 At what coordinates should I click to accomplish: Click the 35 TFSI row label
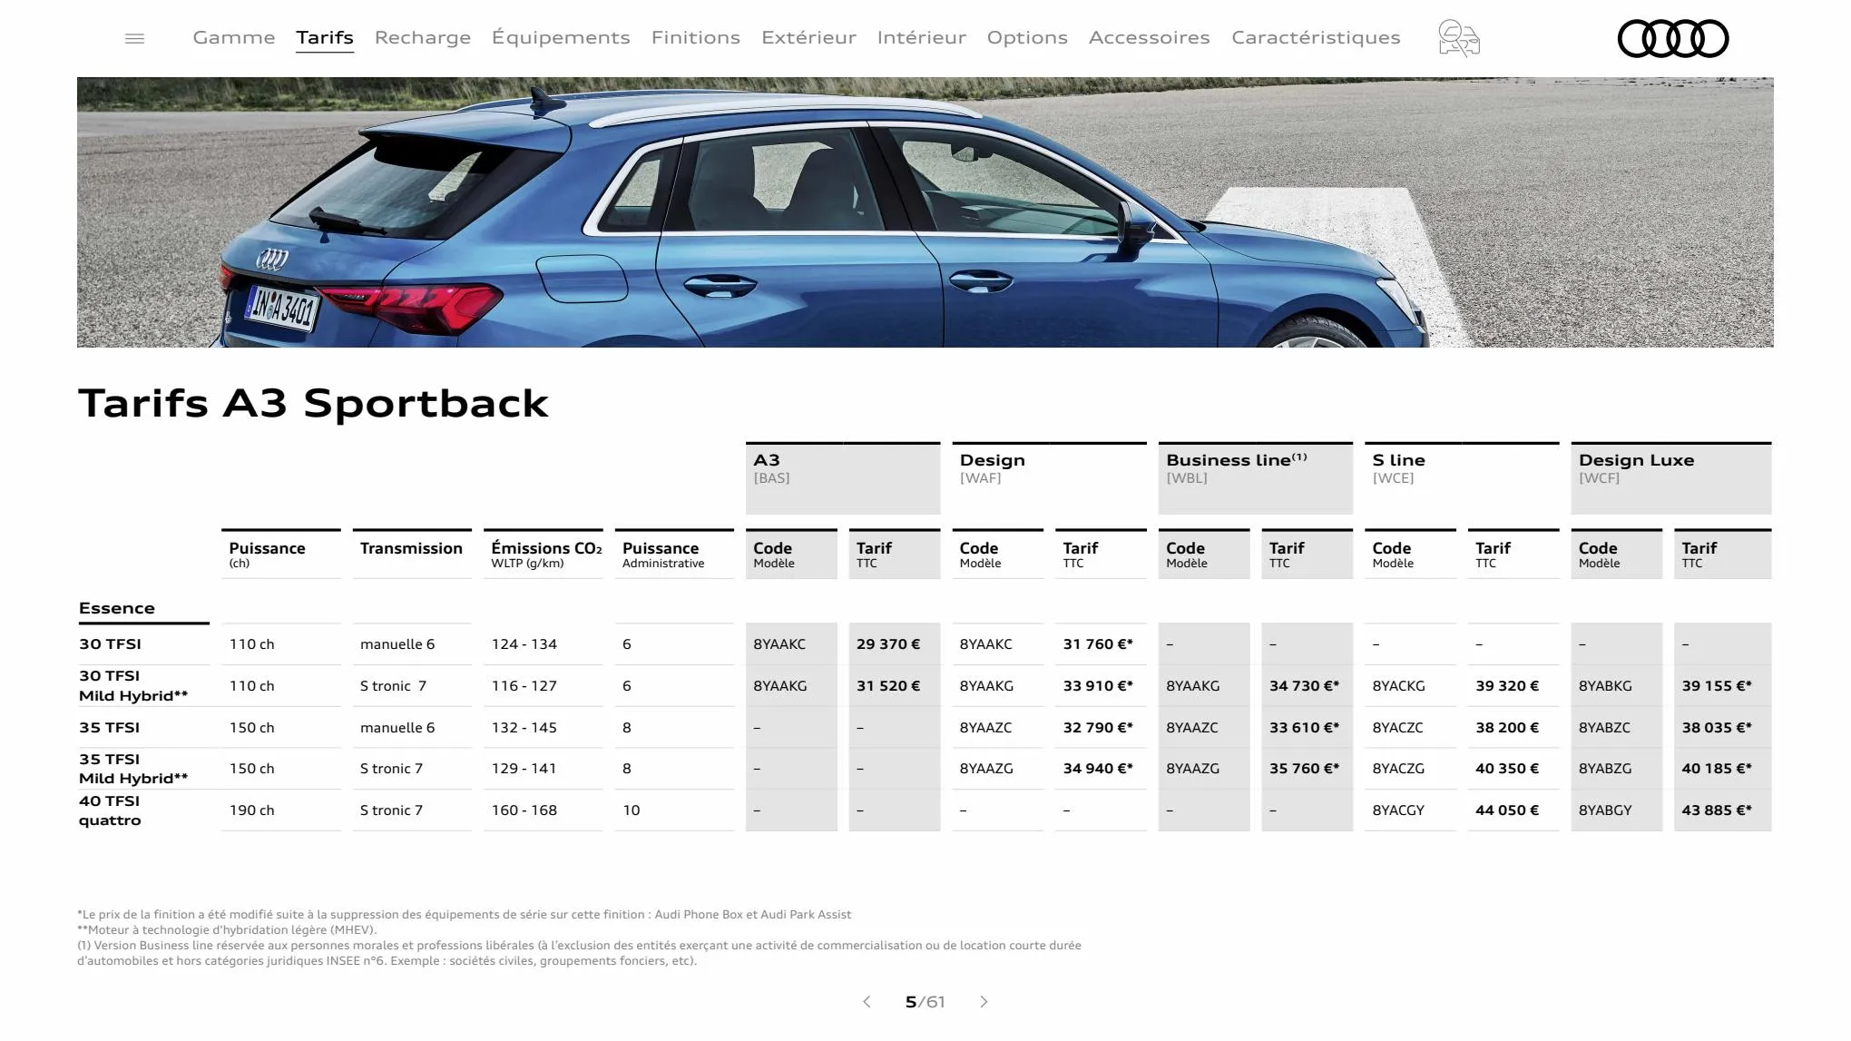110,728
